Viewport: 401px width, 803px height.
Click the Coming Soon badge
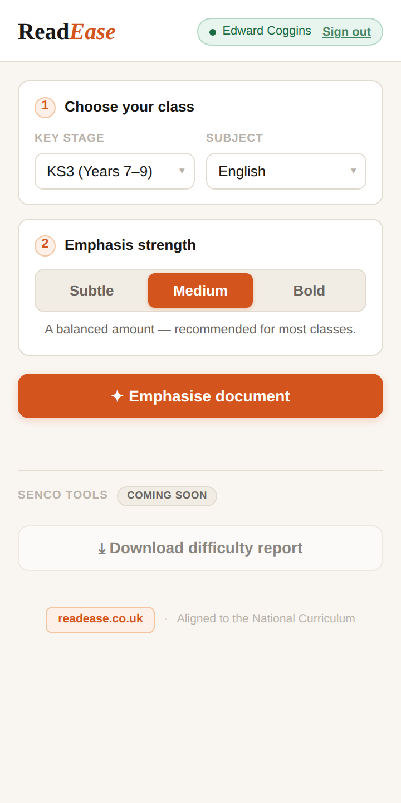point(167,496)
